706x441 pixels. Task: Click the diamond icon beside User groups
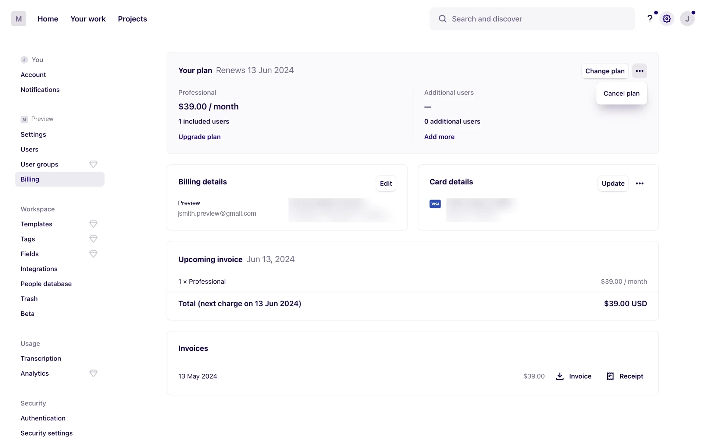point(93,164)
